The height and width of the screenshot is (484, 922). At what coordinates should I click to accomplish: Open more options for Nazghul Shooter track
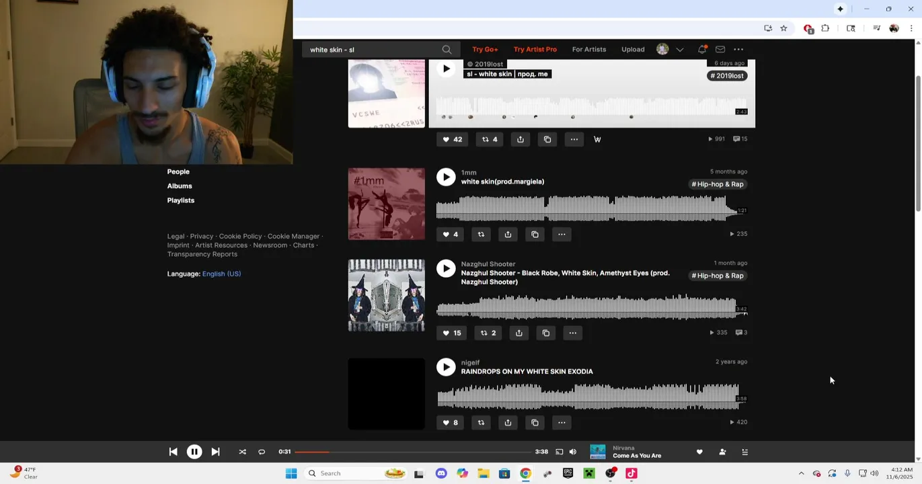(x=573, y=333)
